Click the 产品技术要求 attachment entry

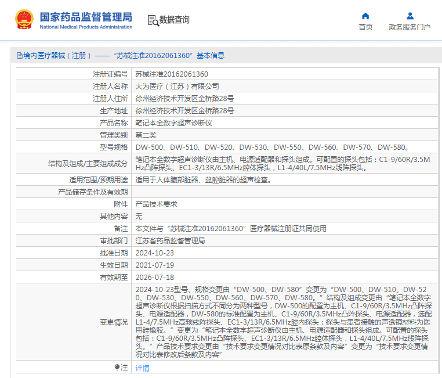pos(156,204)
